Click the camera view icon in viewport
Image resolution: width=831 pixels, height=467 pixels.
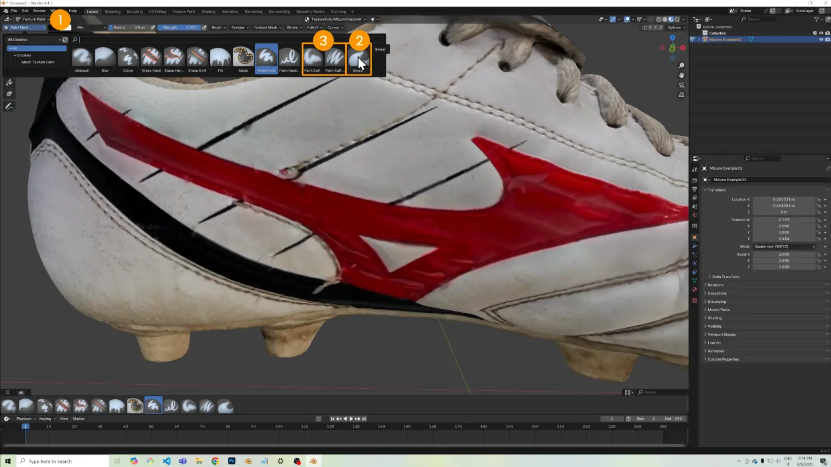[681, 85]
